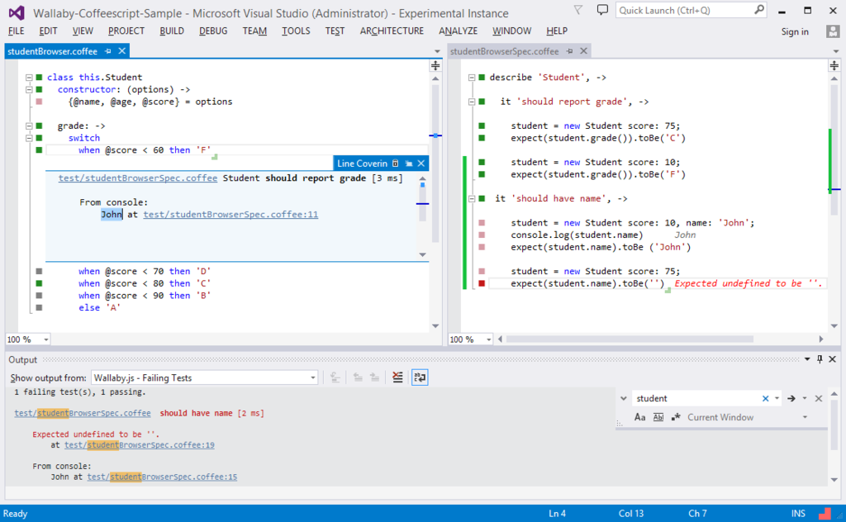Click the Visual Studio logo icon
The height and width of the screenshot is (522, 846).
[17, 13]
